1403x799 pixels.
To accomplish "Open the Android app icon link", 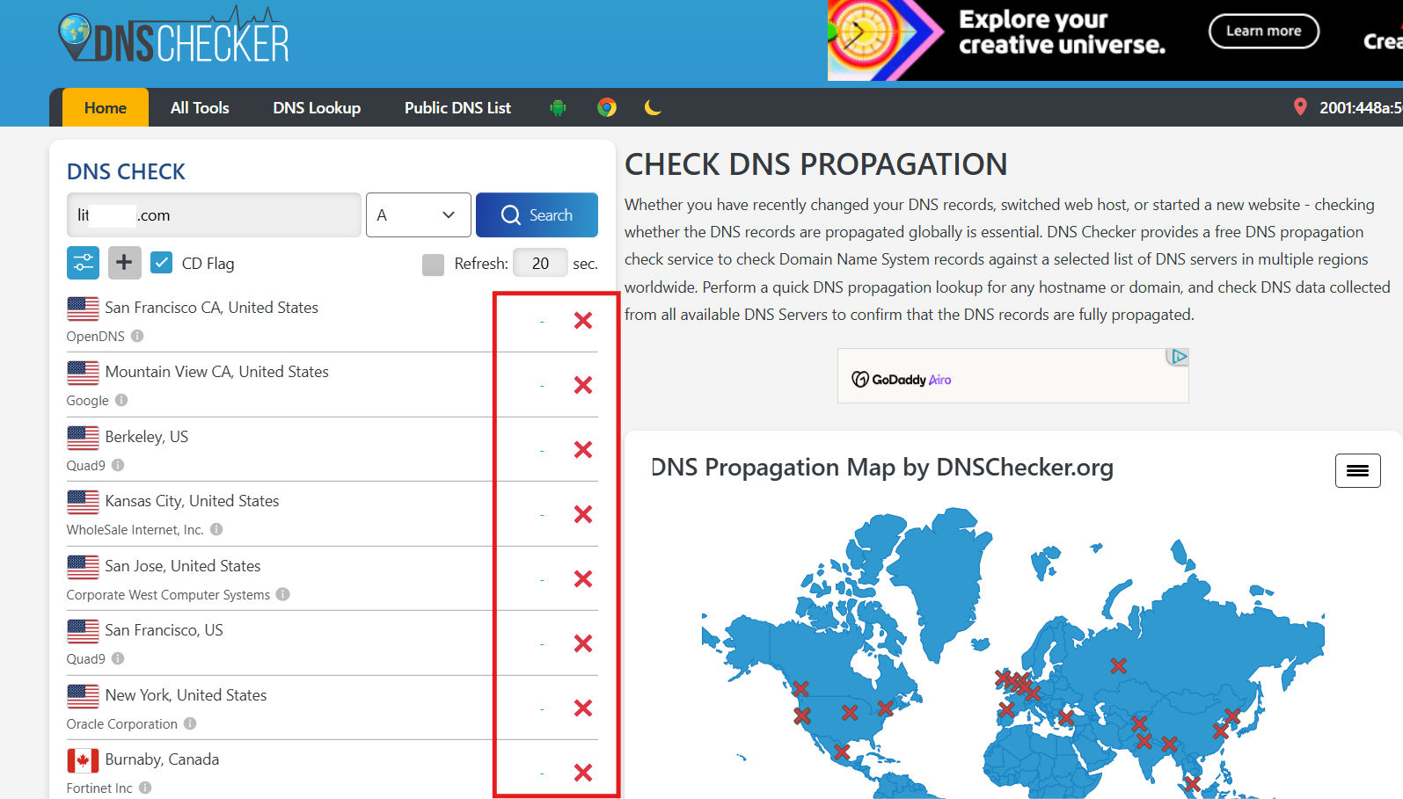I will click(558, 107).
